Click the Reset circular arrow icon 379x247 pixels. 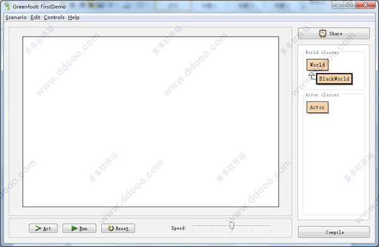[111, 228]
